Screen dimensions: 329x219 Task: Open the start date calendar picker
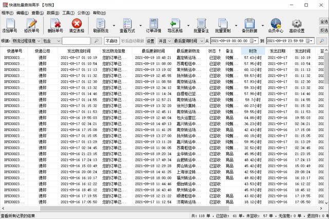[253, 41]
